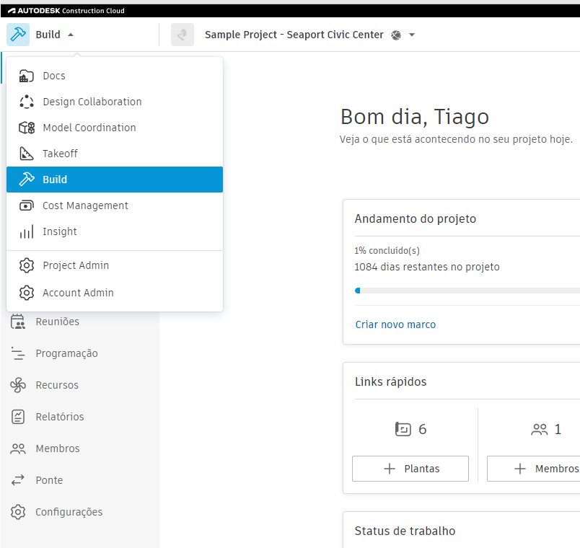Click the Insight bar chart icon
This screenshot has width=580, height=548.
[27, 231]
